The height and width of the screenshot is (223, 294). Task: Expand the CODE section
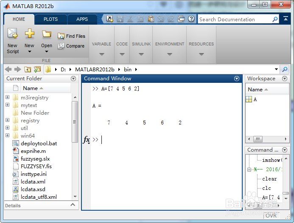122,54
